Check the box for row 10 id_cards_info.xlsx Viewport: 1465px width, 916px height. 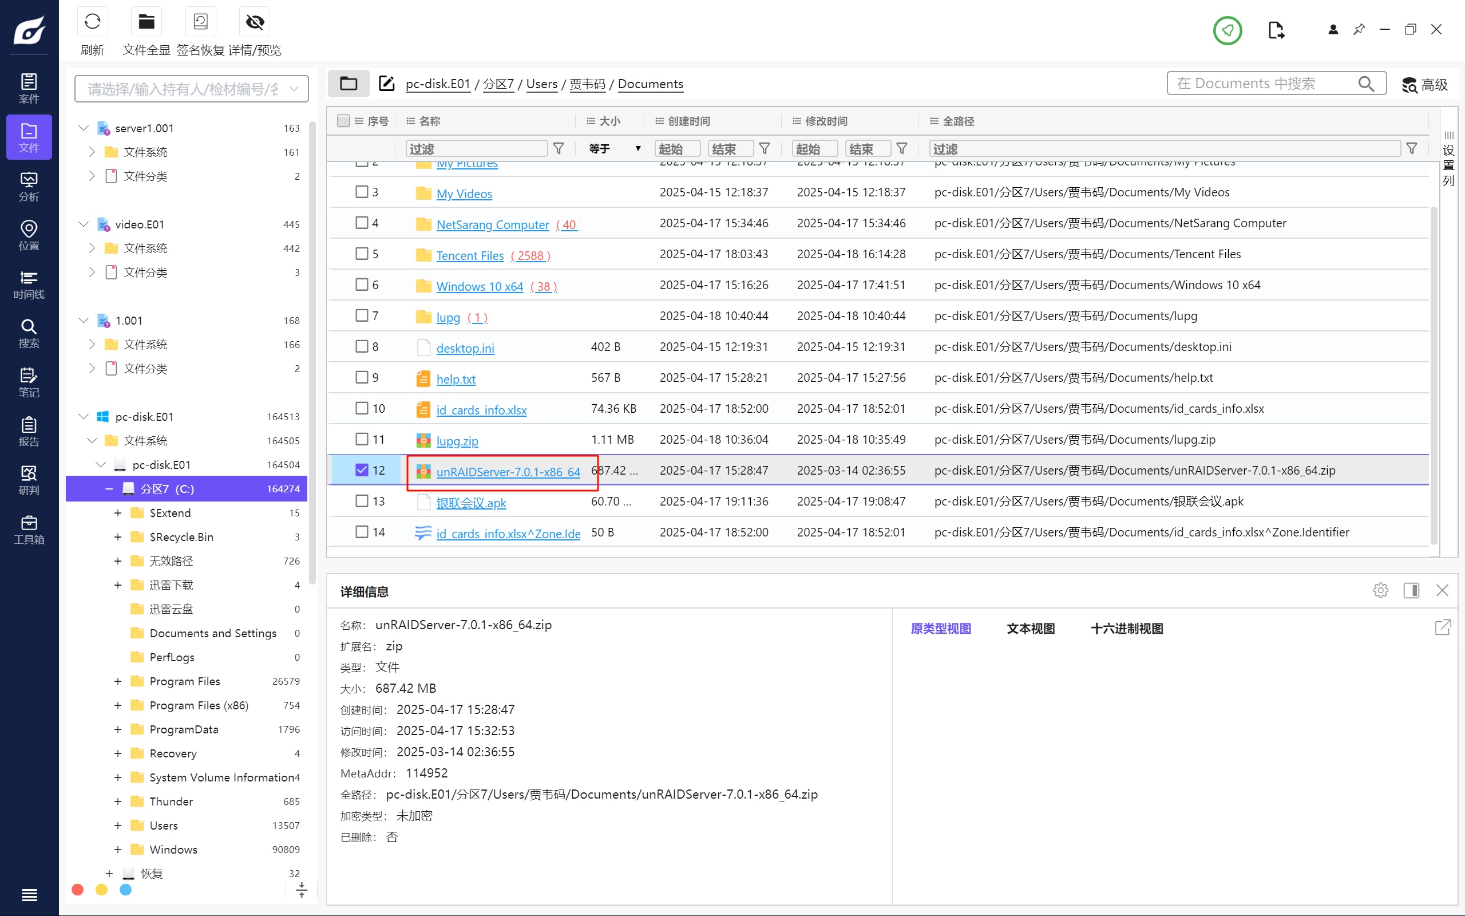point(362,408)
